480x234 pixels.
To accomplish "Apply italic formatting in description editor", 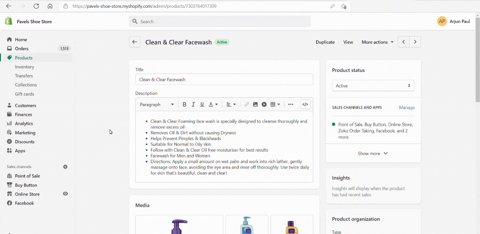I will coord(193,105).
